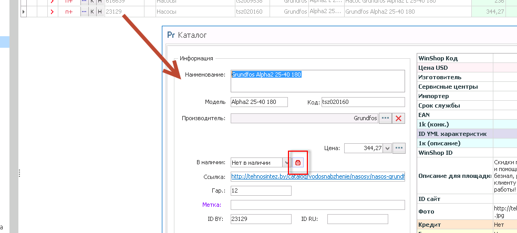Click the red п+ icon in row 23129
517x233 pixels.
[x=69, y=12]
